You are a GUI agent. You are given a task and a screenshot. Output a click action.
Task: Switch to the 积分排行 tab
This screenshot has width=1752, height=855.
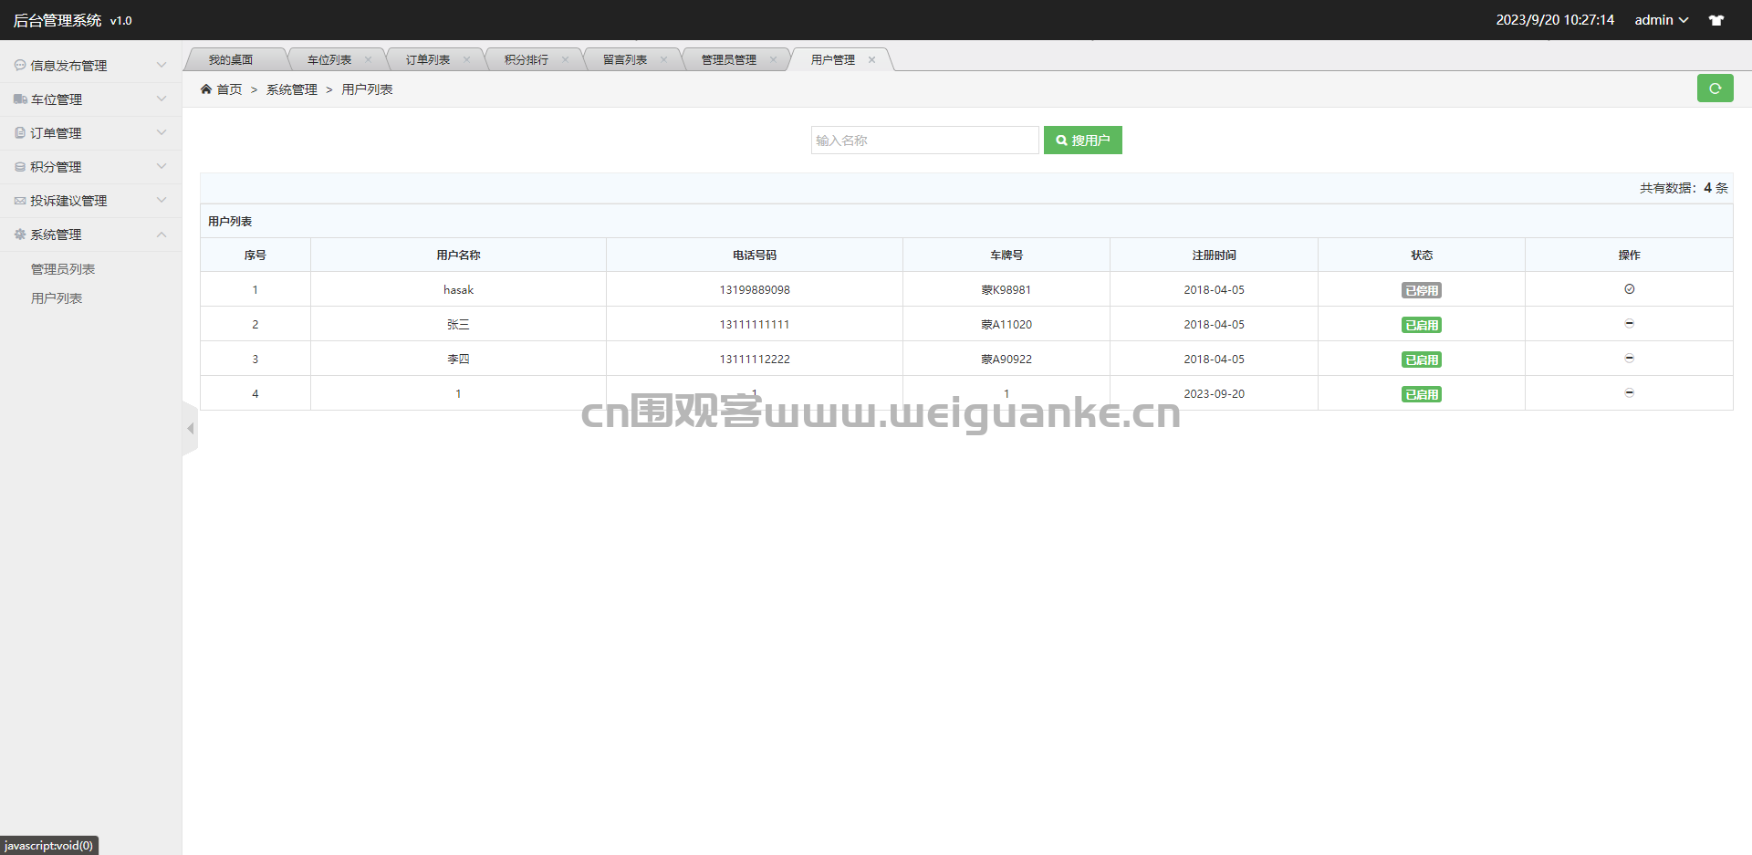click(x=527, y=59)
